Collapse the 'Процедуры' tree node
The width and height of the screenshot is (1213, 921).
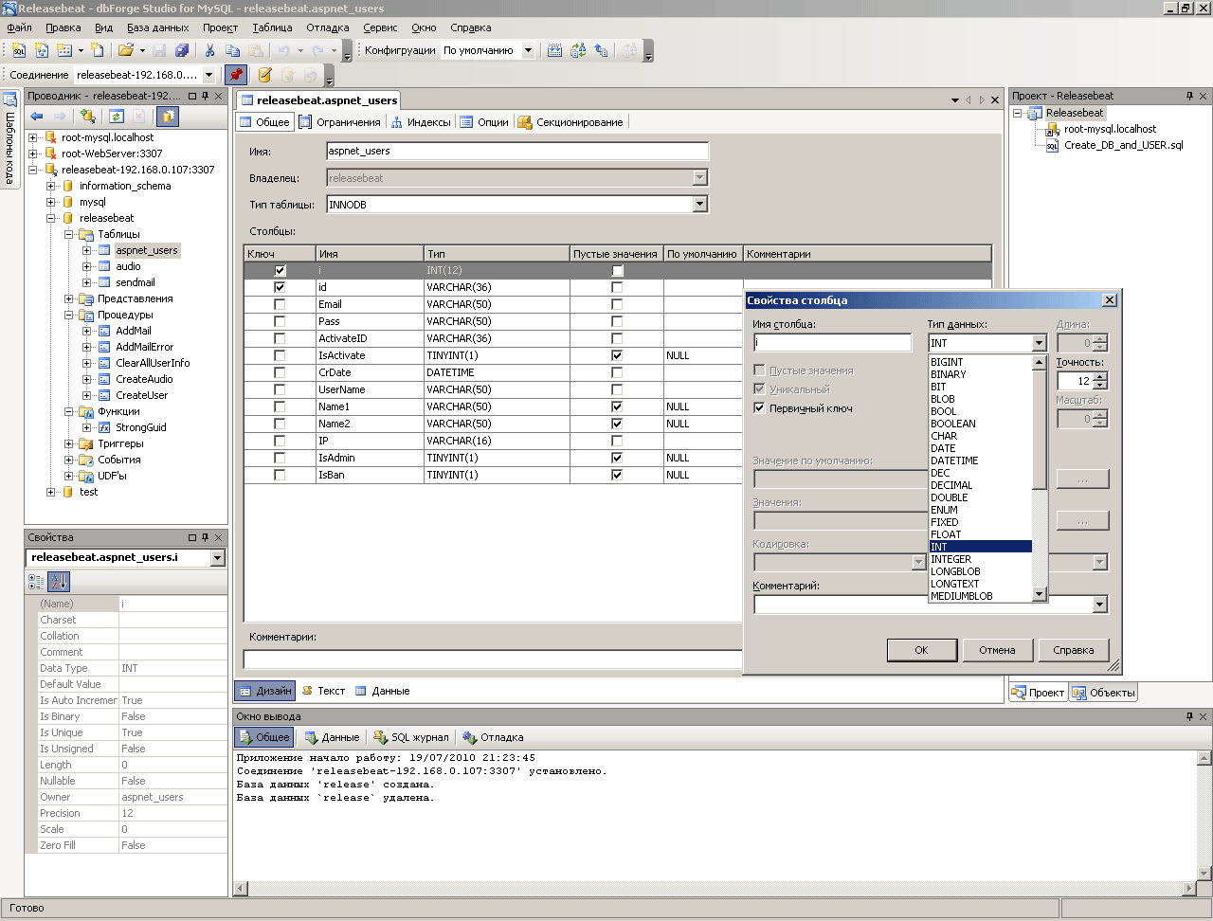pyautogui.click(x=69, y=315)
